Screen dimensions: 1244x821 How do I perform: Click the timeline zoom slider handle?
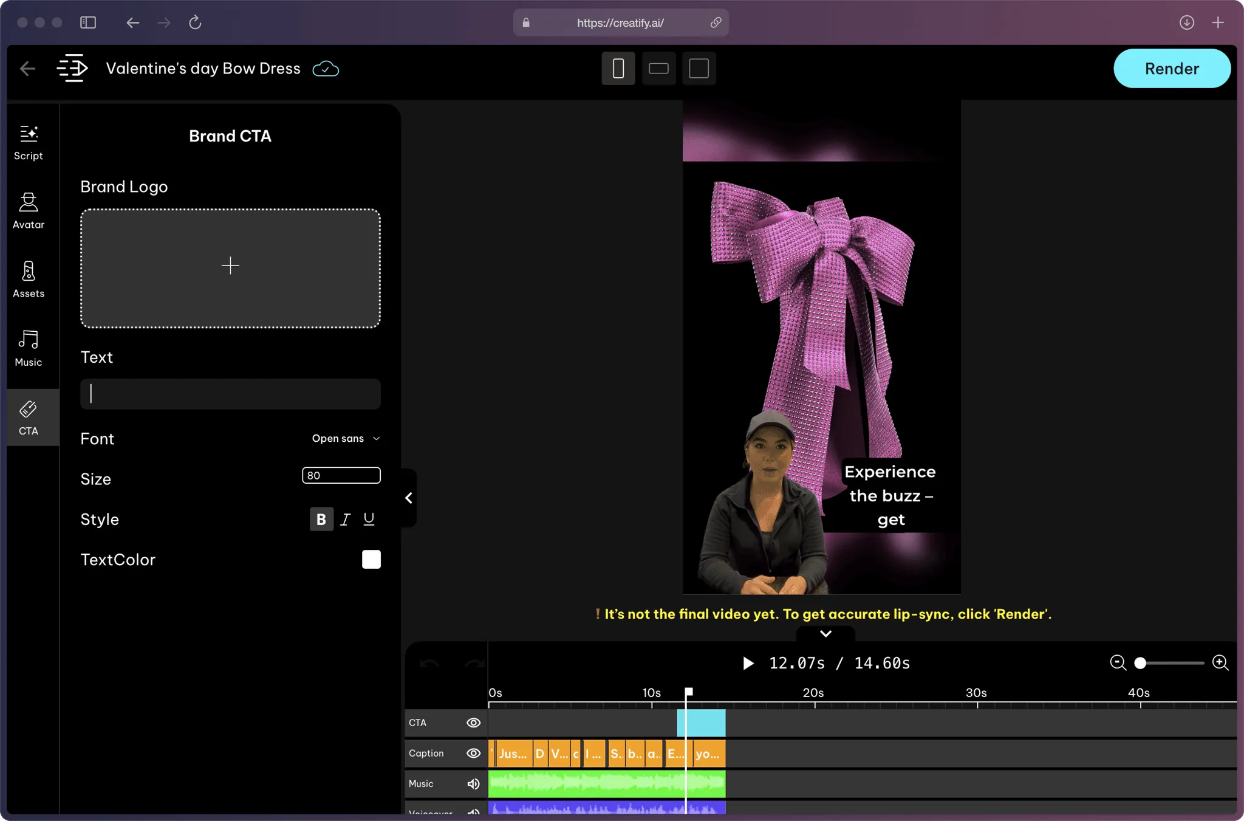coord(1140,663)
